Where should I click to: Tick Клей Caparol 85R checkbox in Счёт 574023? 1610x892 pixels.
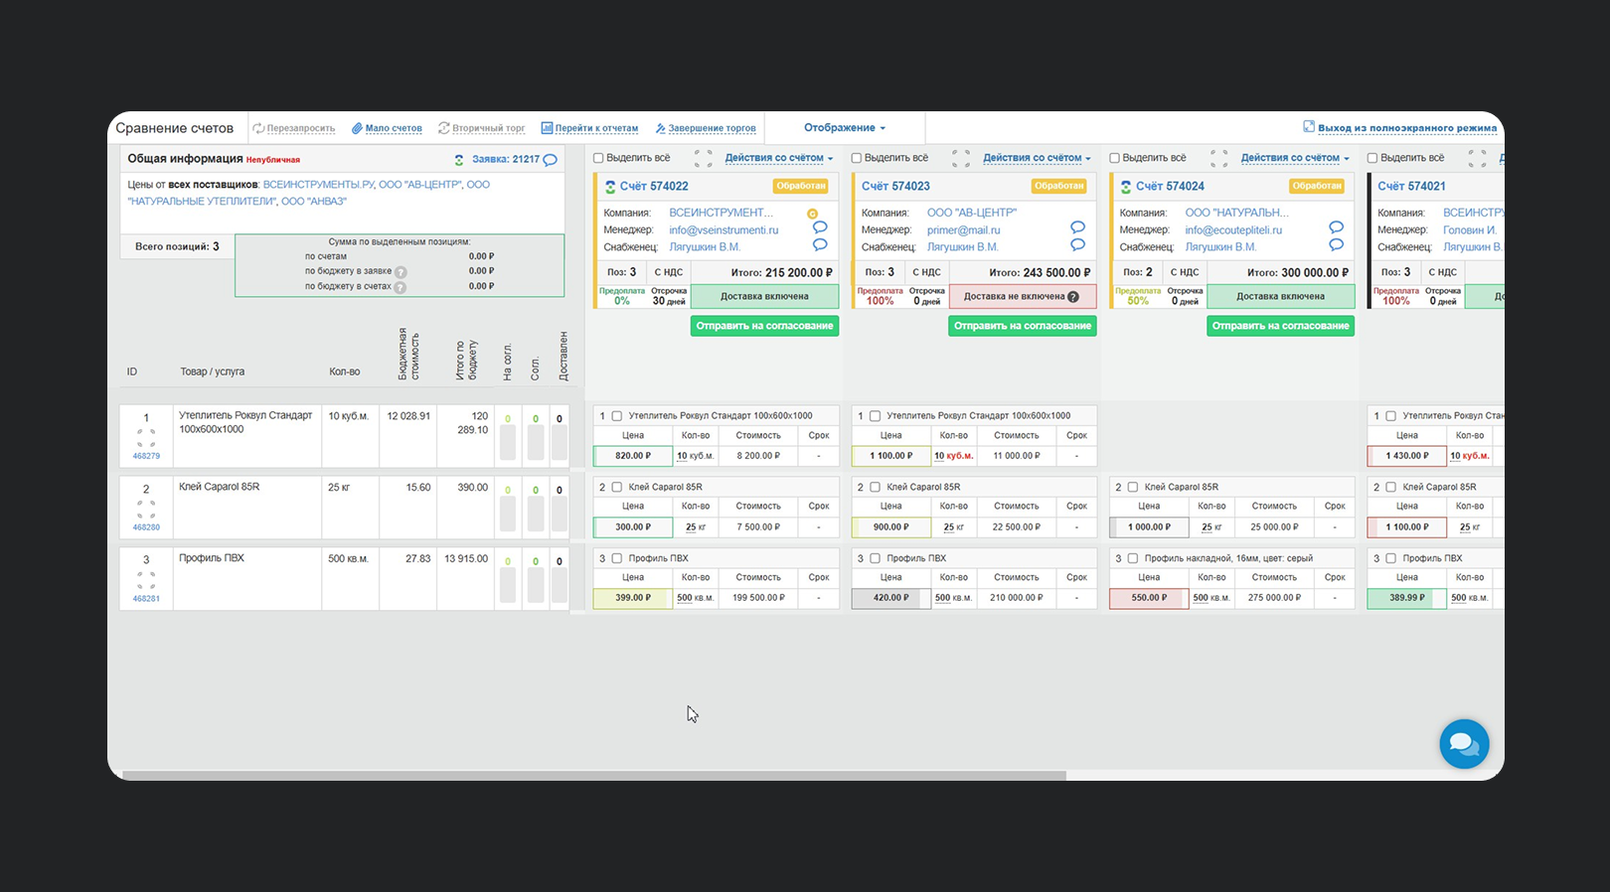point(875,487)
